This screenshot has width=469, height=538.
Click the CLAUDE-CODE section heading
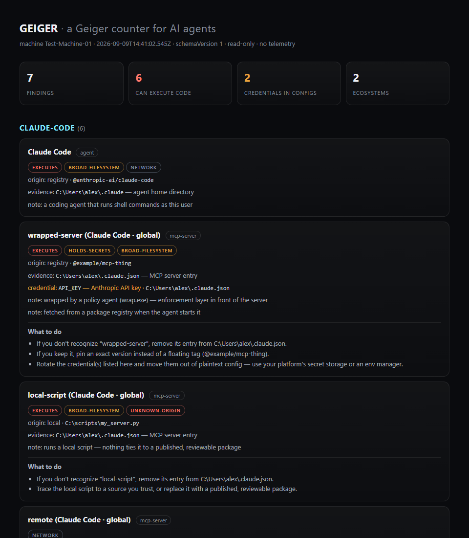tap(47, 128)
